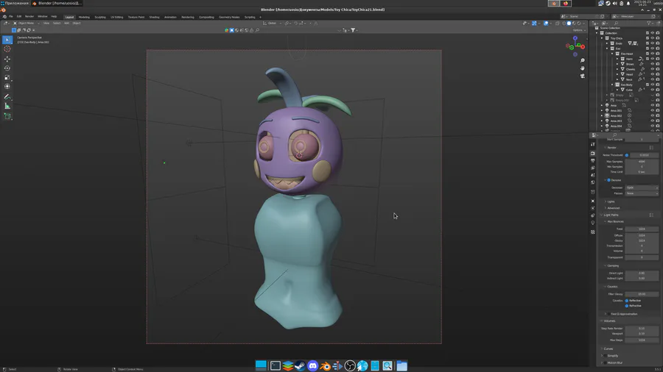Click the viewport Object menu button
Screen dimensions: 663x372
[77, 24]
